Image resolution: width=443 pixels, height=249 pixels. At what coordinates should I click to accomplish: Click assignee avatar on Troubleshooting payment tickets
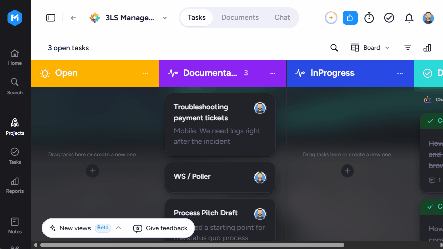point(260,108)
